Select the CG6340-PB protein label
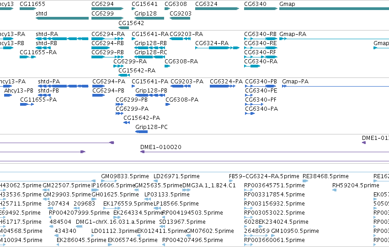389x247 pixels. 261,81
